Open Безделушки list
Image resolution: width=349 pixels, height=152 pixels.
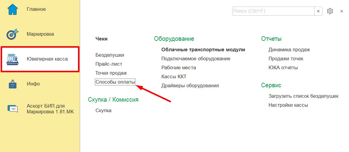tap(110, 55)
